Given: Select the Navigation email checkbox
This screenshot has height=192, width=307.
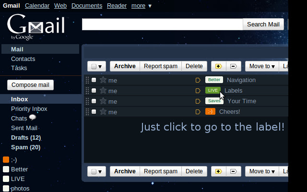Looking at the screenshot, I should [x=94, y=80].
